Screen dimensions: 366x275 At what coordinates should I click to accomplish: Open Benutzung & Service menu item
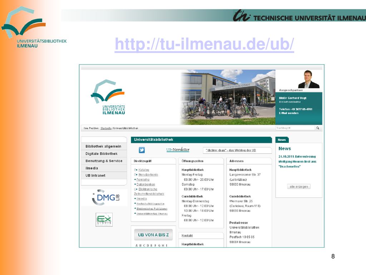coord(104,161)
